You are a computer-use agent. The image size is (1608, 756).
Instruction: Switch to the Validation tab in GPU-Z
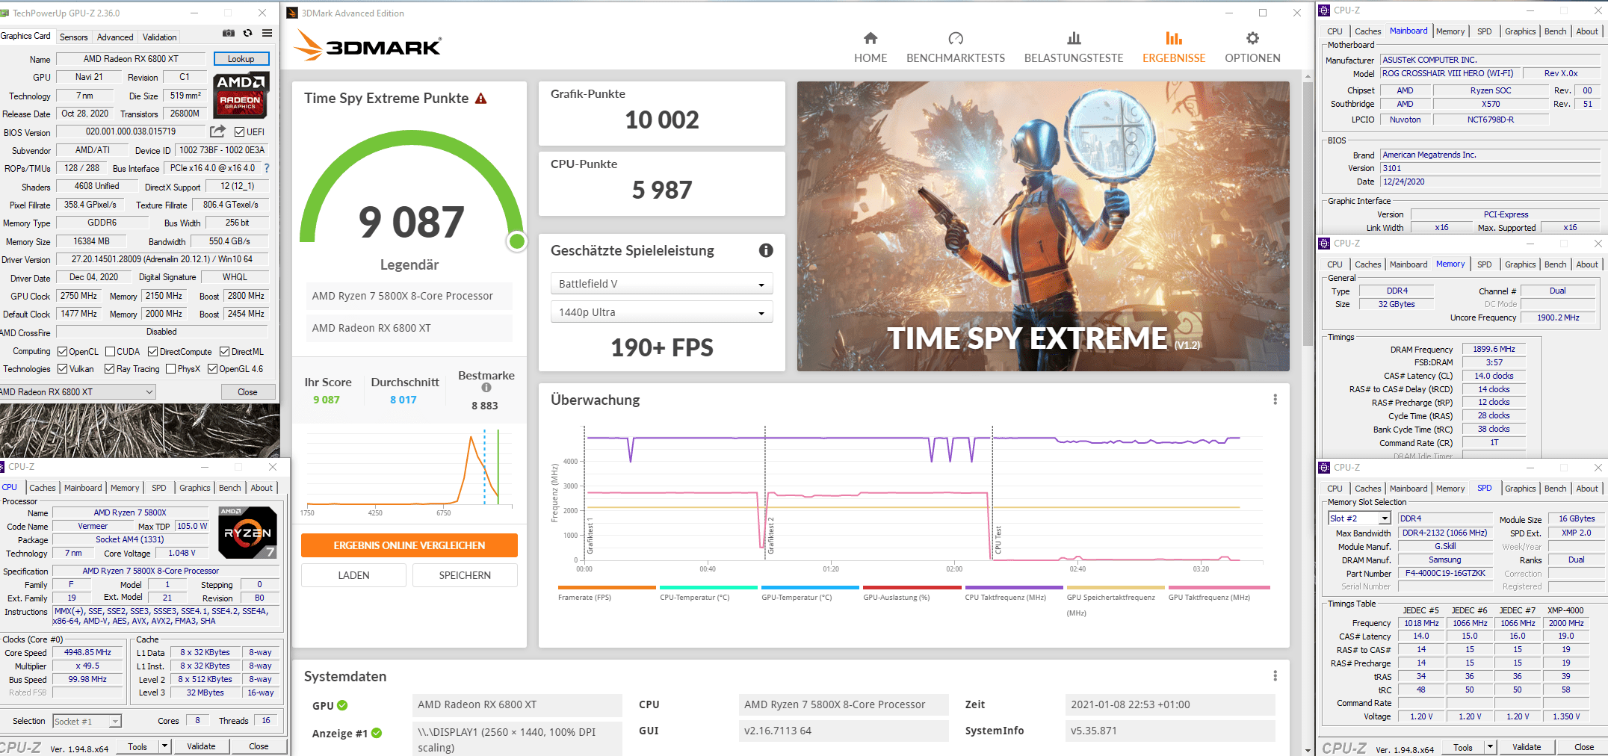(x=160, y=37)
